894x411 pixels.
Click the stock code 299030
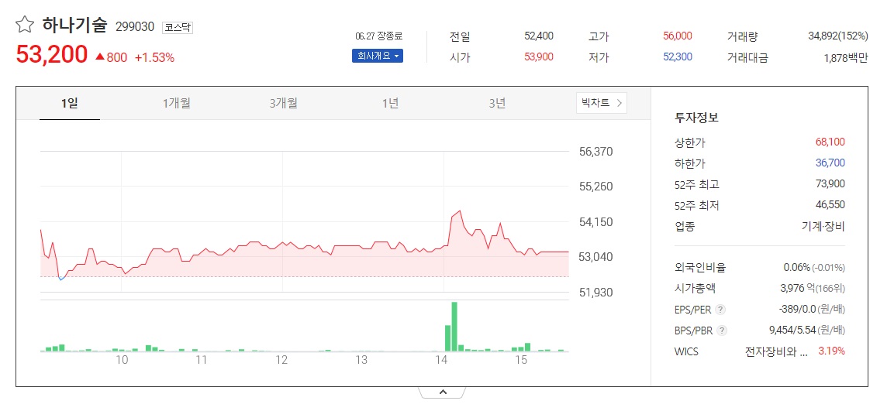(x=135, y=27)
